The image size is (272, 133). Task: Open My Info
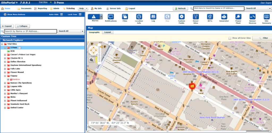click(96, 8)
